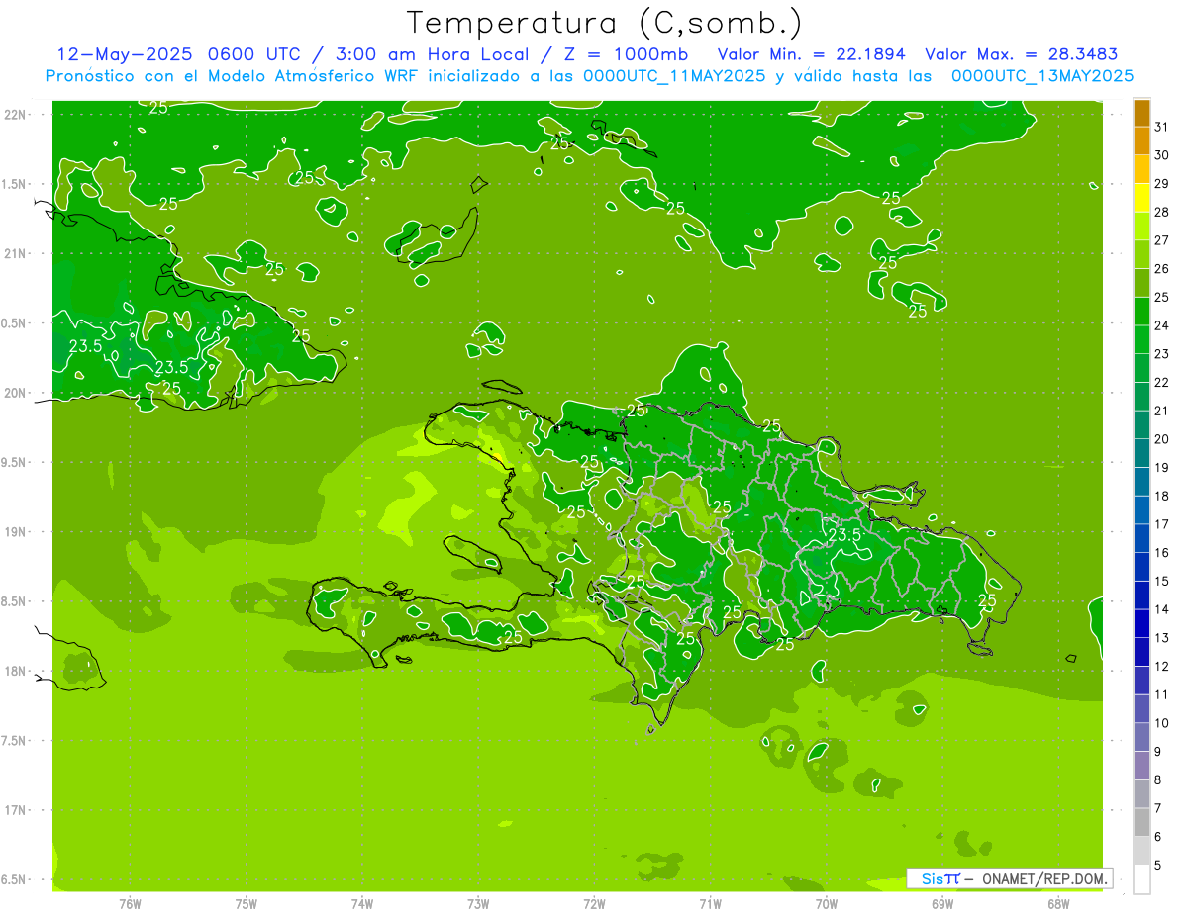This screenshot has width=1188, height=917.
Task: Click the 71W longitude axis label
Action: [x=710, y=903]
